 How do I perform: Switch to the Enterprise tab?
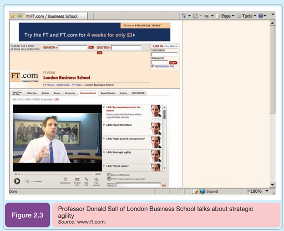70,93
